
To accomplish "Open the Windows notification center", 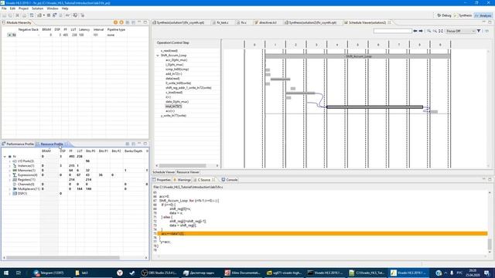I will [486, 273].
